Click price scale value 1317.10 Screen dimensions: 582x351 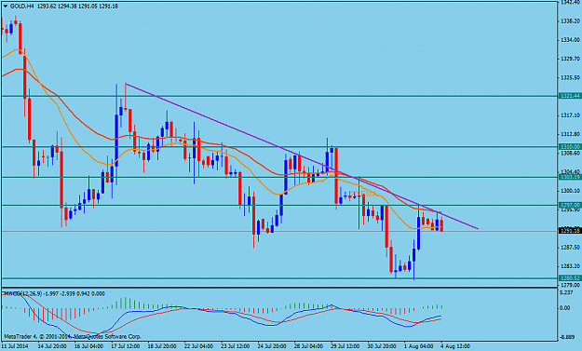point(570,115)
